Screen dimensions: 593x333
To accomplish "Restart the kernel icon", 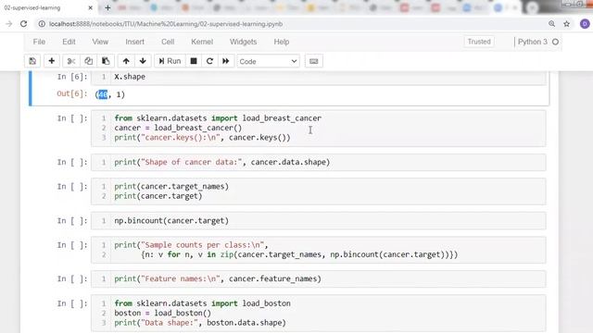I will click(x=209, y=61).
